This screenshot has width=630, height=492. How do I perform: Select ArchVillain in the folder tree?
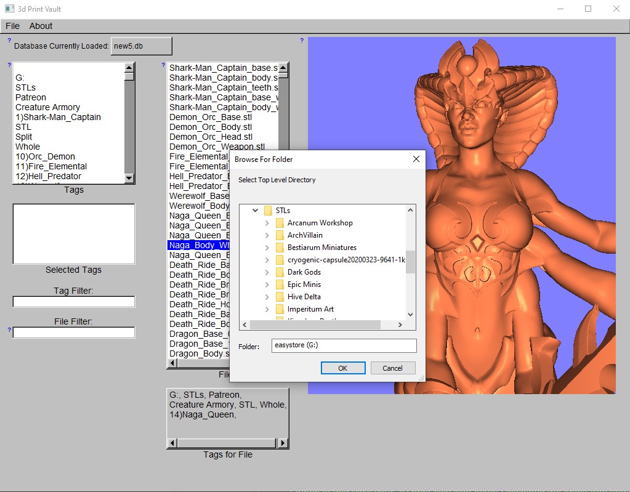[x=305, y=235]
